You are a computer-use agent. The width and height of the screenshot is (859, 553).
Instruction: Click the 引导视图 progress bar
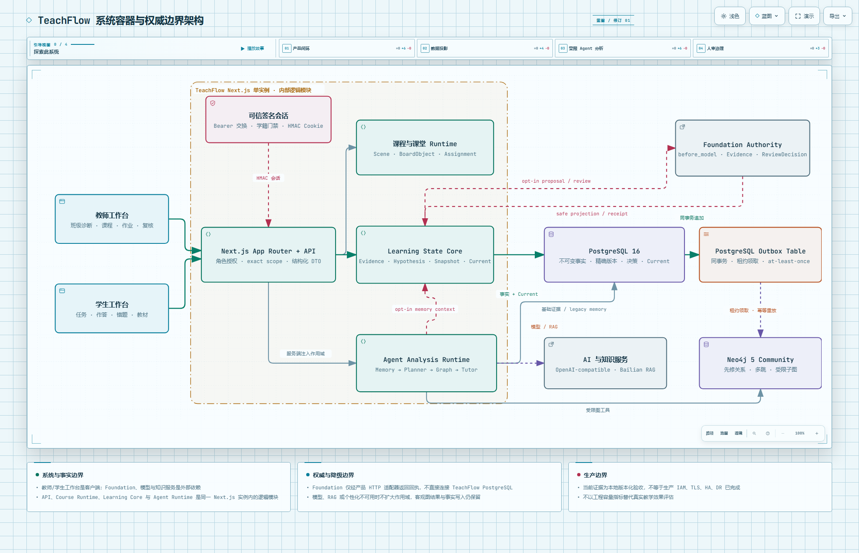[83, 44]
